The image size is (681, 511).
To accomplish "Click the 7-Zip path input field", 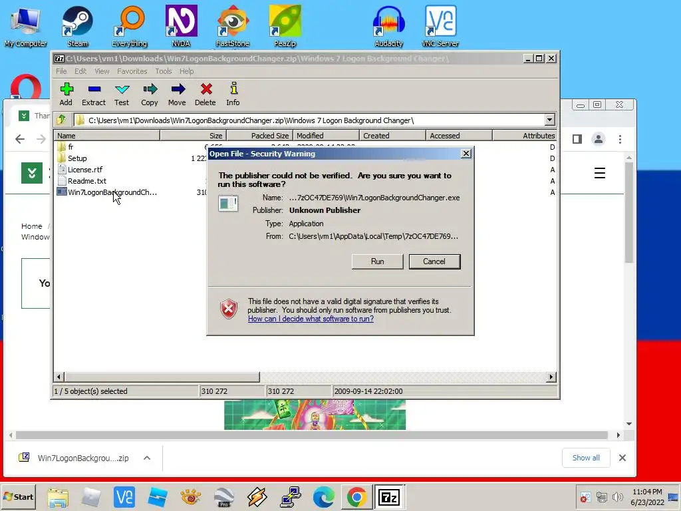I will click(309, 120).
